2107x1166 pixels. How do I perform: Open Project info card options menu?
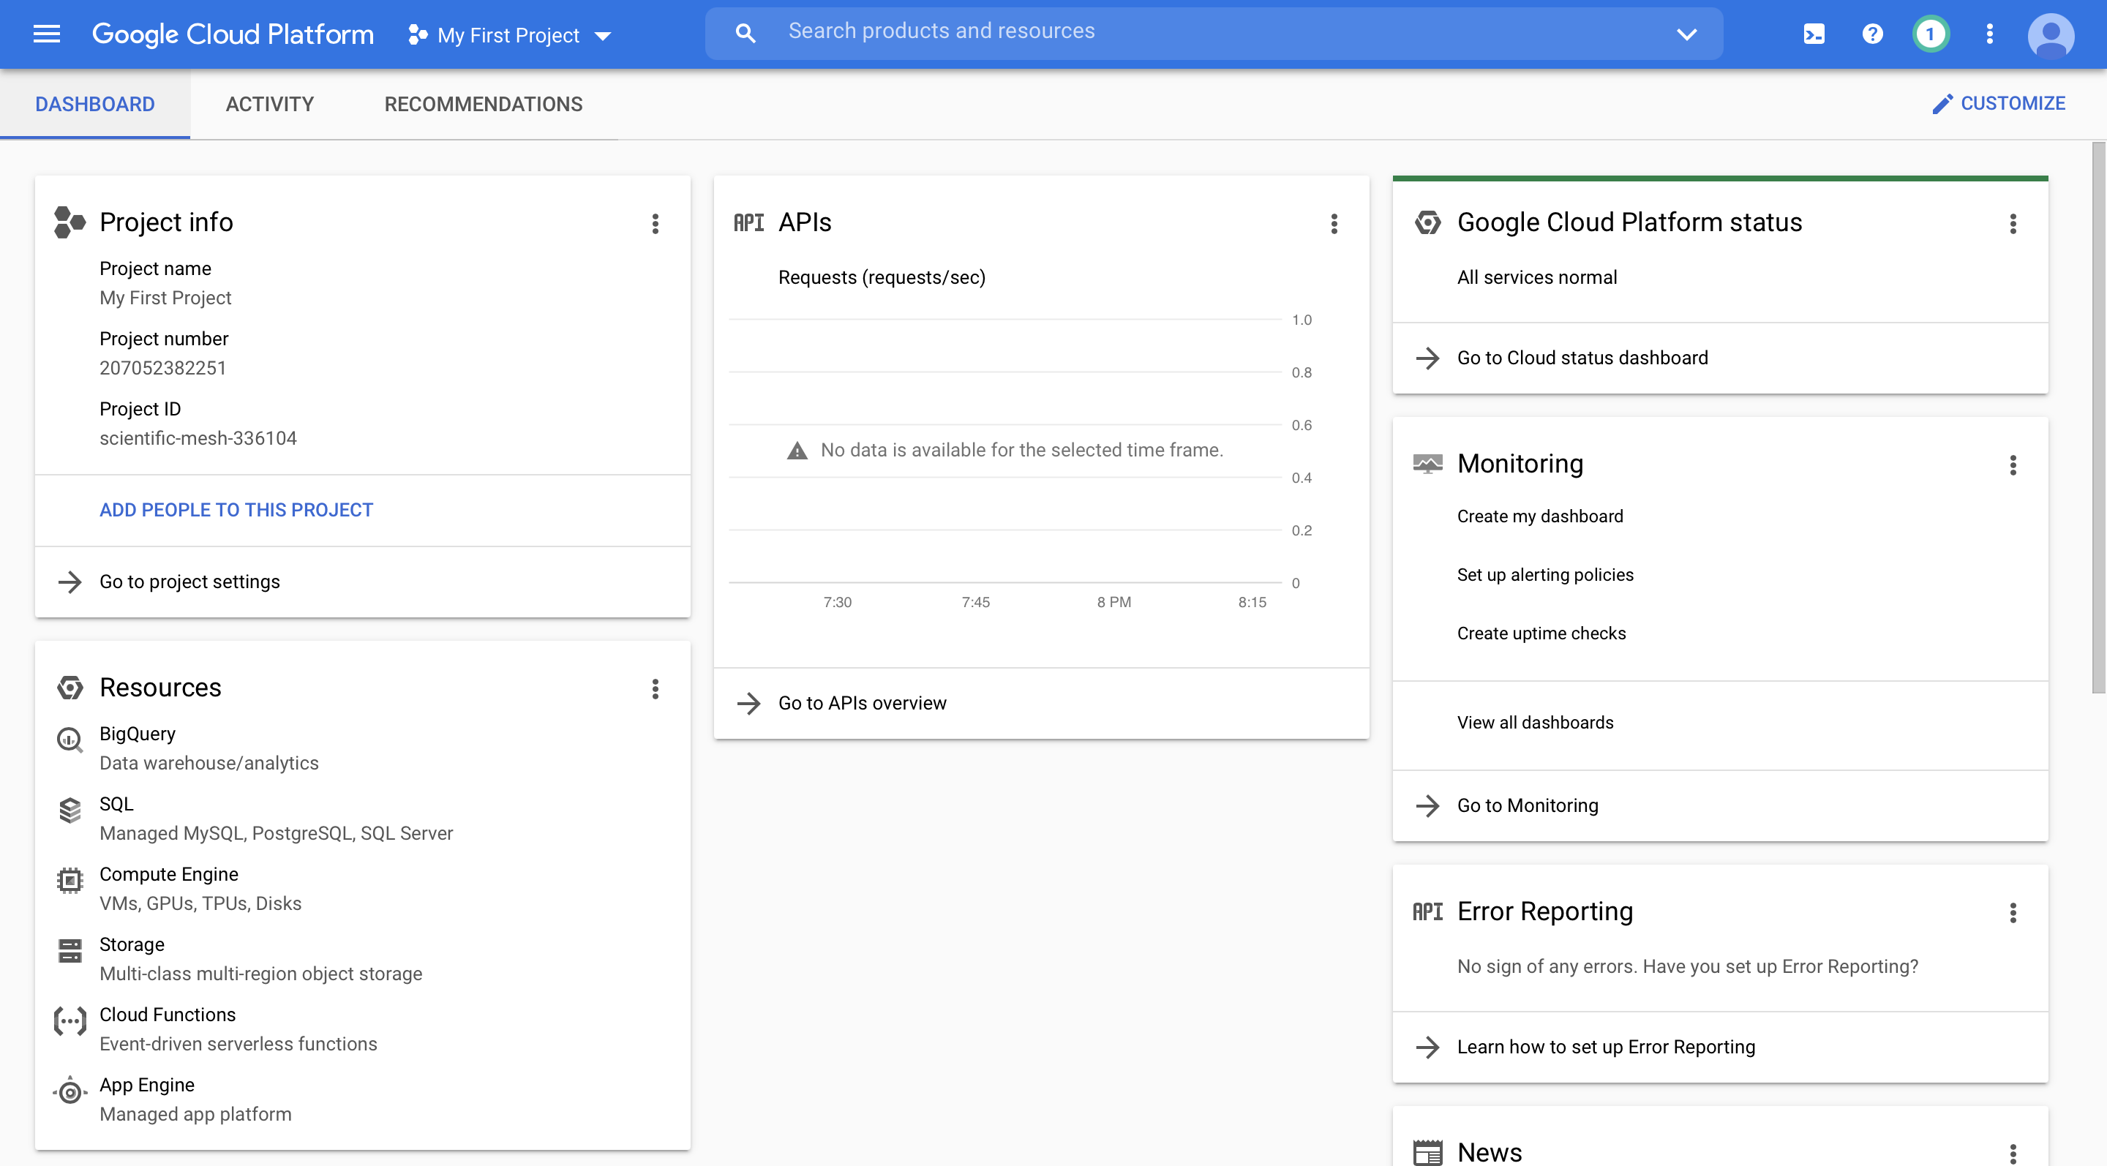(x=656, y=223)
